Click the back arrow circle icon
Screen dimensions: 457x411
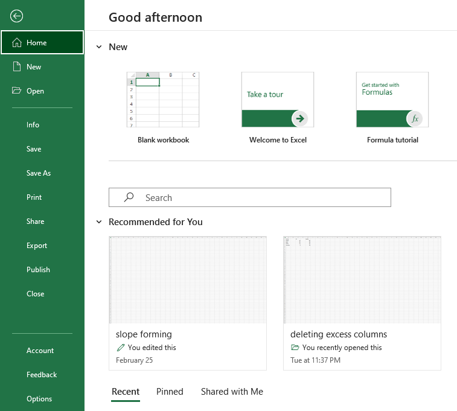coord(16,16)
